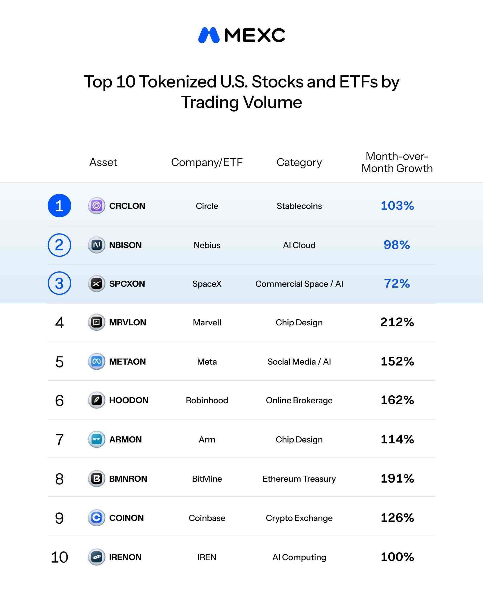Click the Asset column header
483x606 pixels.
103,162
